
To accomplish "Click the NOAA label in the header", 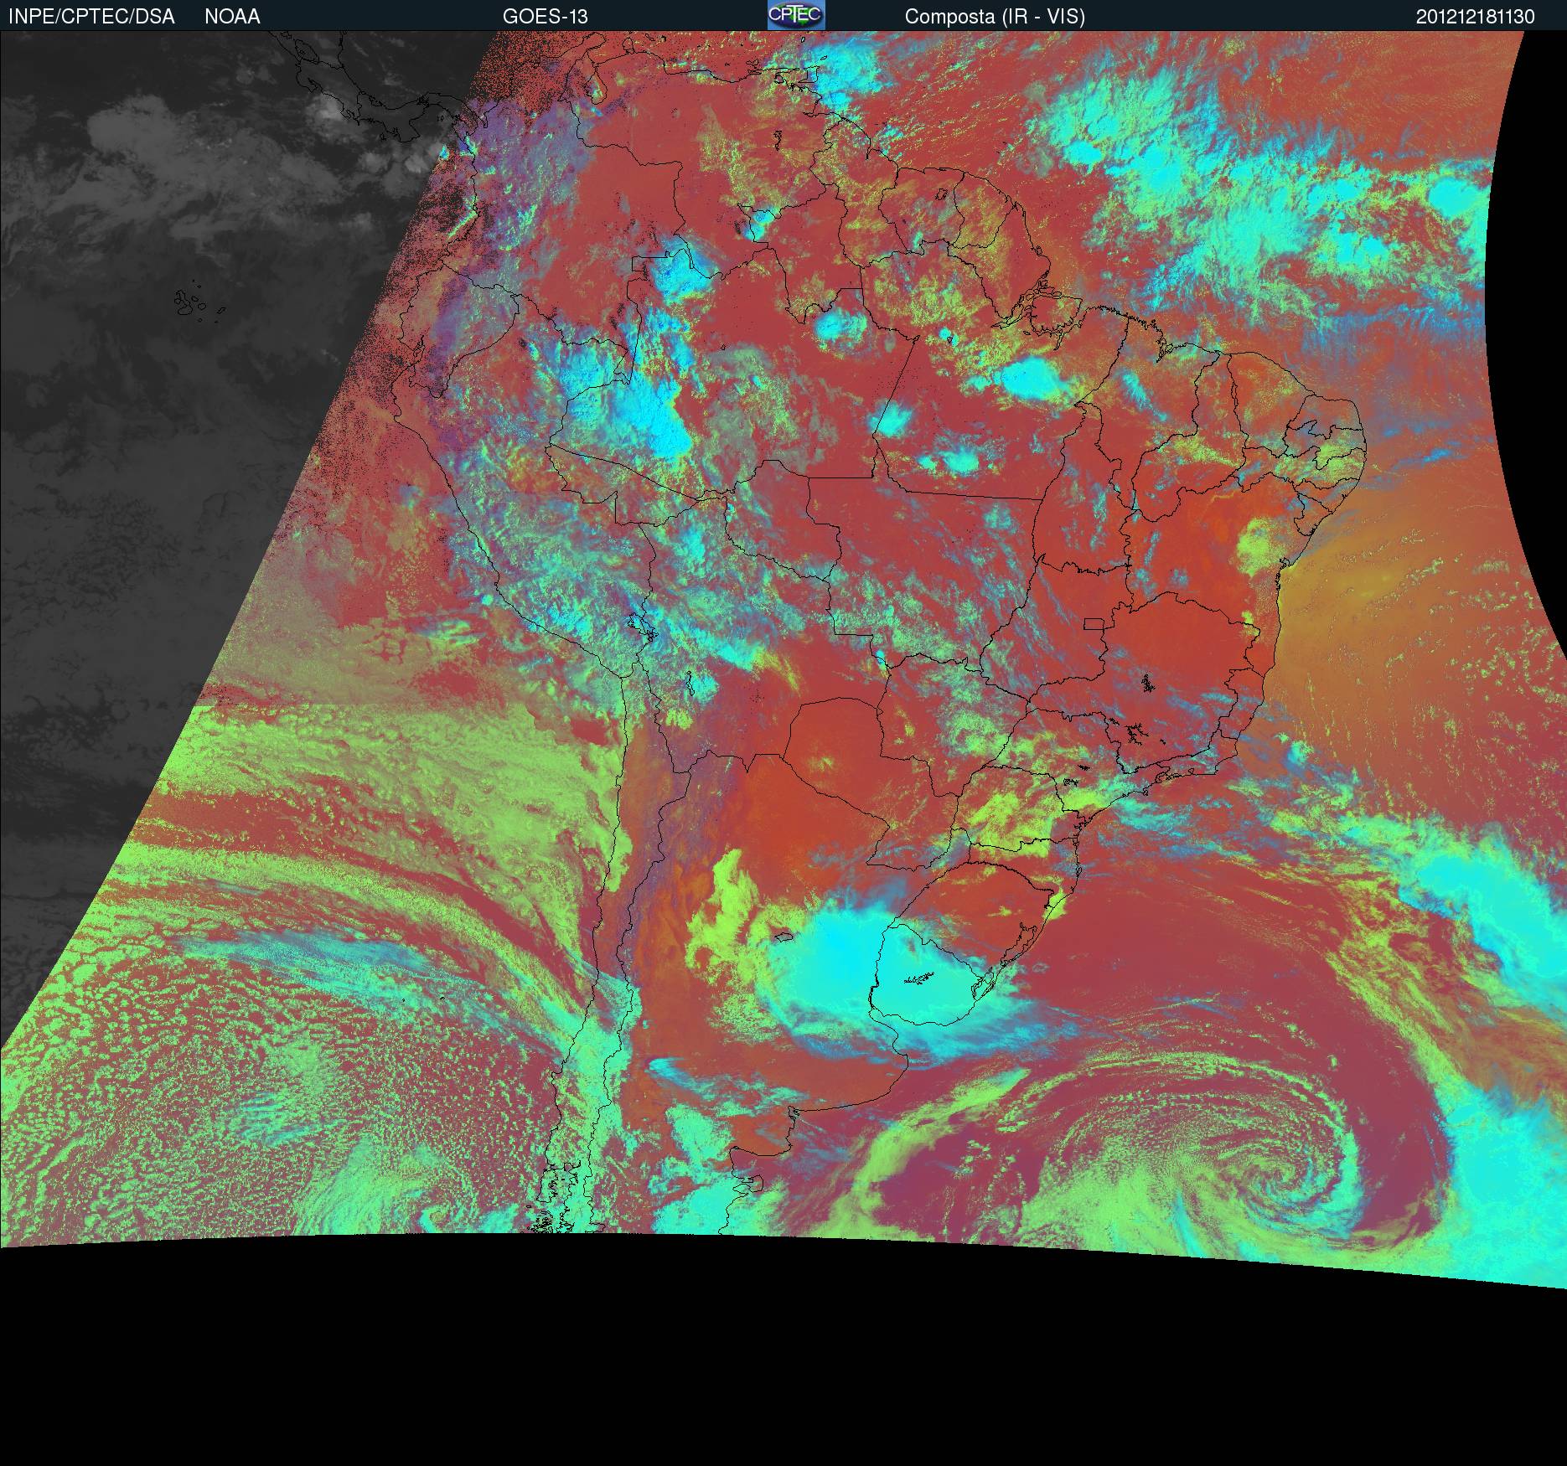I will coord(232,17).
